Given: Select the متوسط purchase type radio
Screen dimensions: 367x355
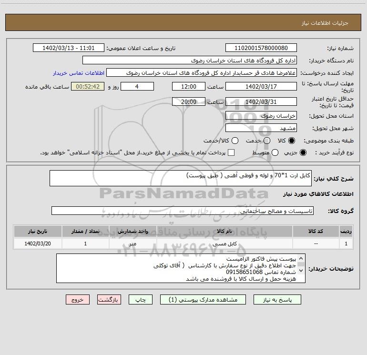Looking at the screenshot, I should click(x=275, y=152).
